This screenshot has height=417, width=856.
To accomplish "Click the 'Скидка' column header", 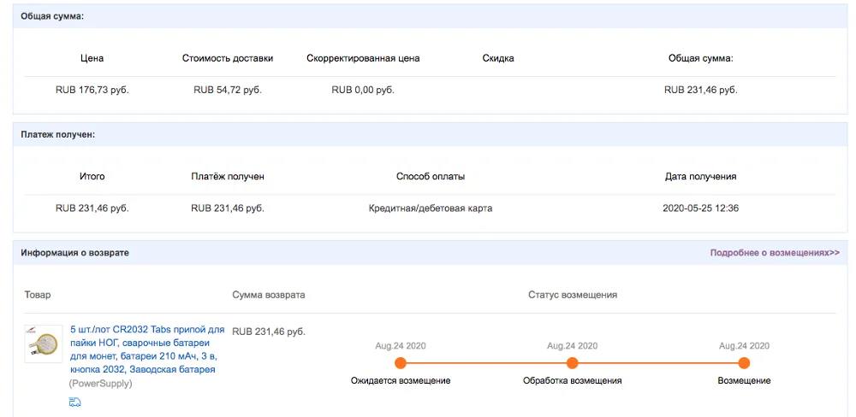I will (498, 58).
